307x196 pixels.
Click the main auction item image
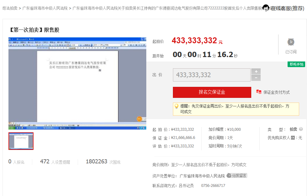pos(77,84)
